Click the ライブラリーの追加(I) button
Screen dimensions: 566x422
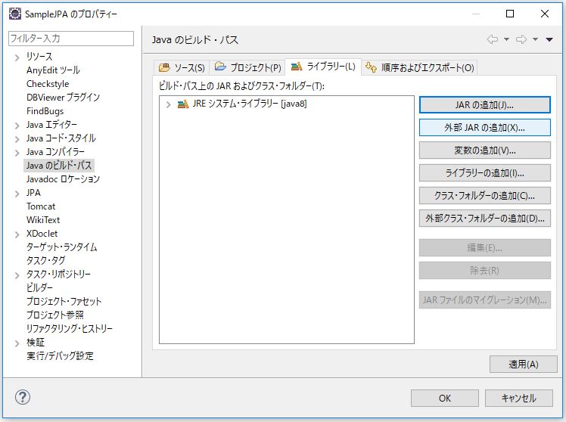pyautogui.click(x=484, y=173)
